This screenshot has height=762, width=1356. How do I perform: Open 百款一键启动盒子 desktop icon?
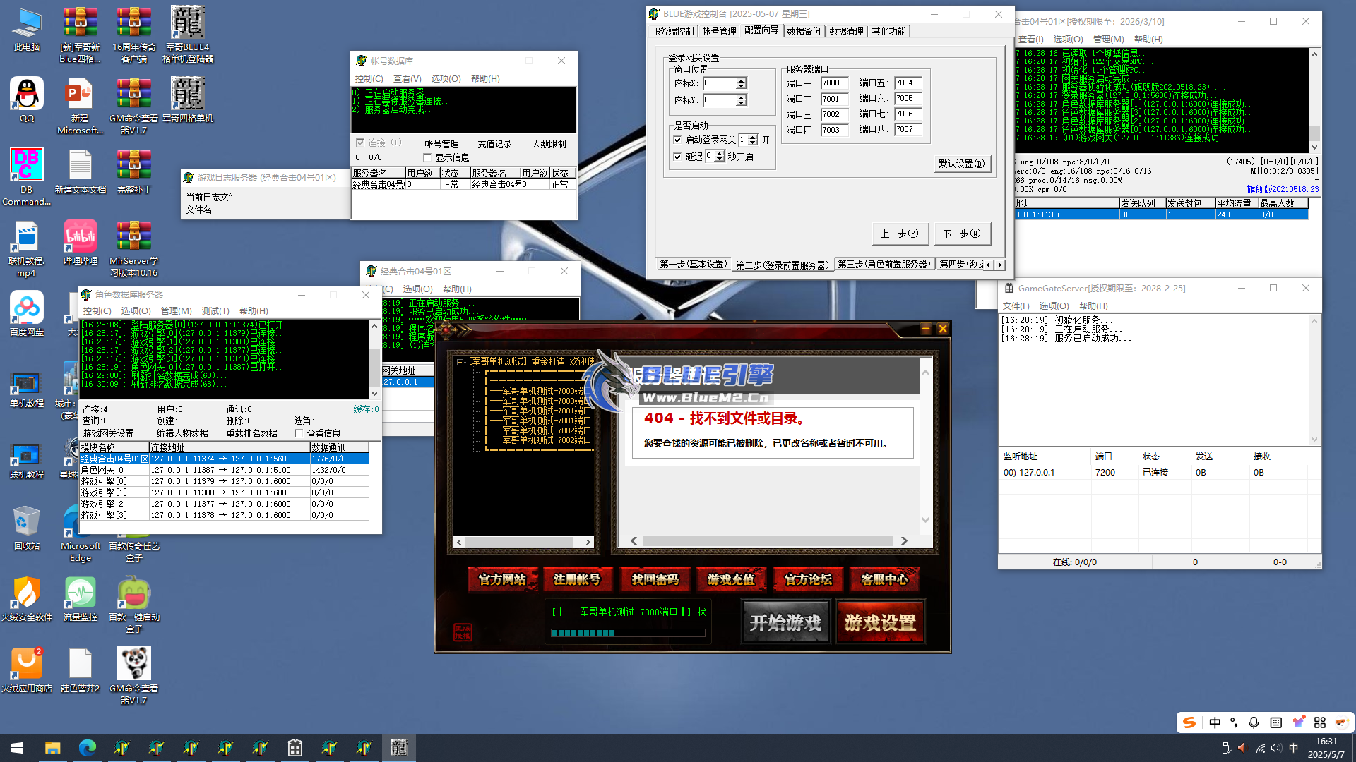point(134,605)
